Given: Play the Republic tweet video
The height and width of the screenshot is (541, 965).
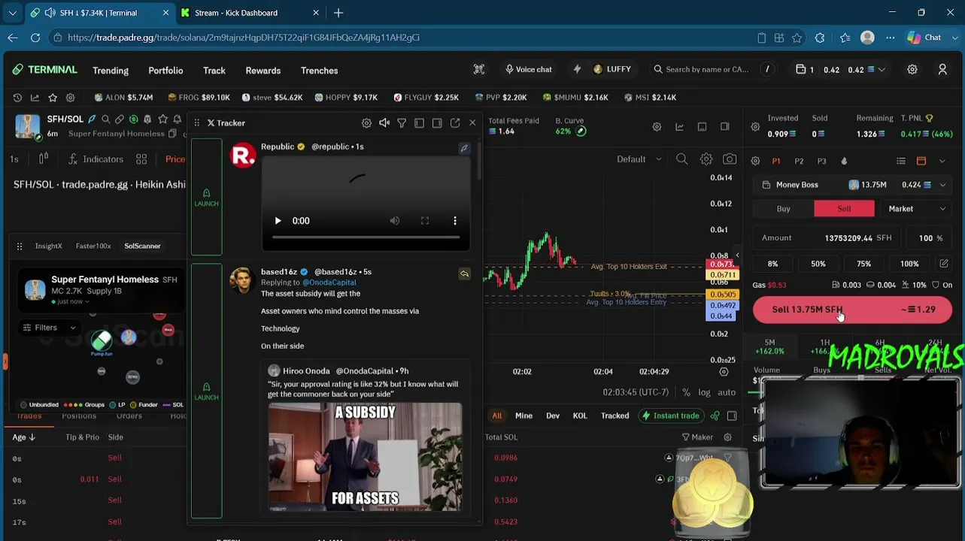Looking at the screenshot, I should 278,221.
